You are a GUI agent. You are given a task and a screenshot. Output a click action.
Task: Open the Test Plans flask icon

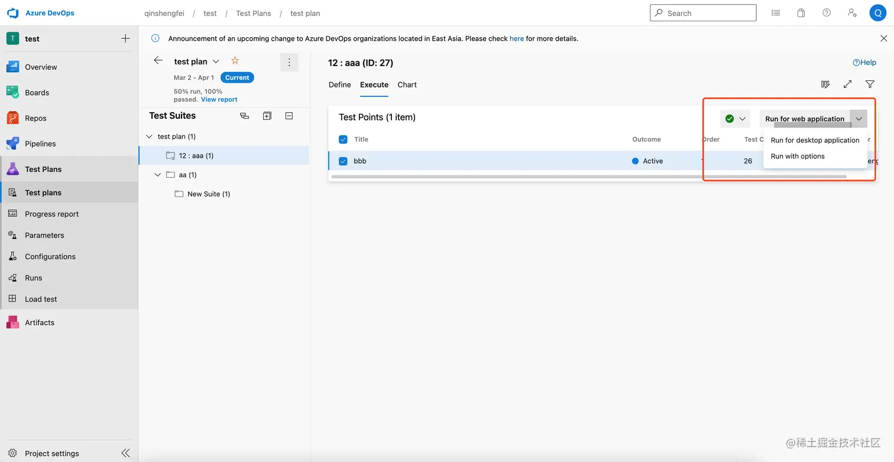point(13,169)
